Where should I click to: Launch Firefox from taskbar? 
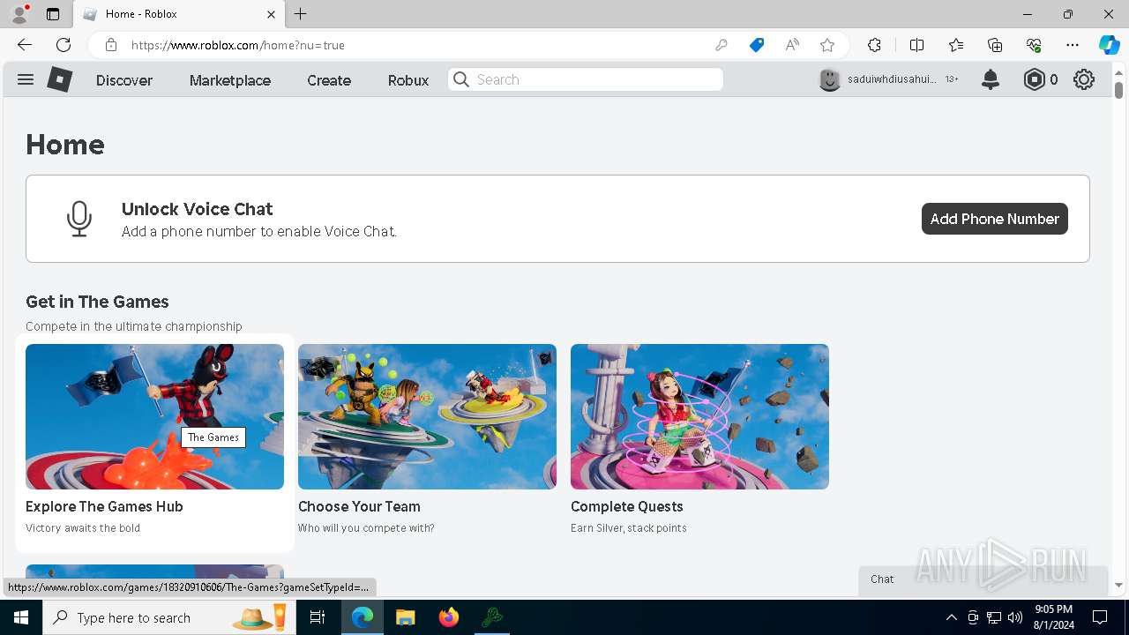click(x=449, y=617)
